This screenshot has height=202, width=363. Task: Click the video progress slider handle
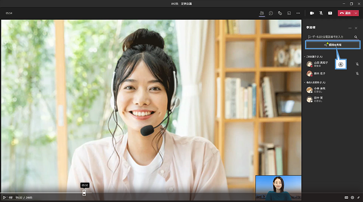[84, 193]
